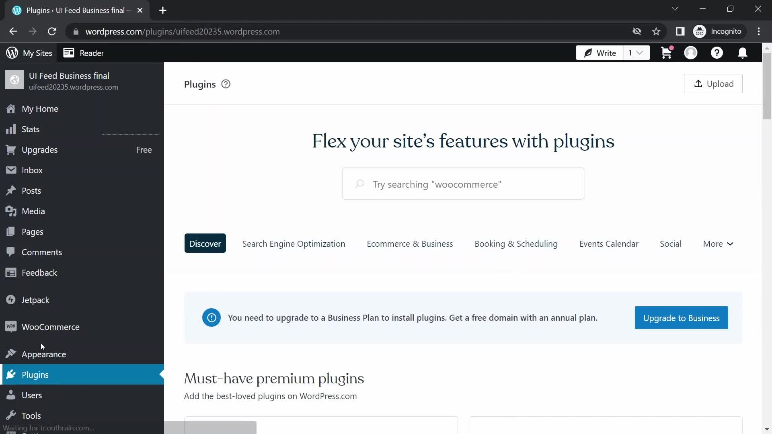
Task: Click the cart icon
Action: coord(667,53)
